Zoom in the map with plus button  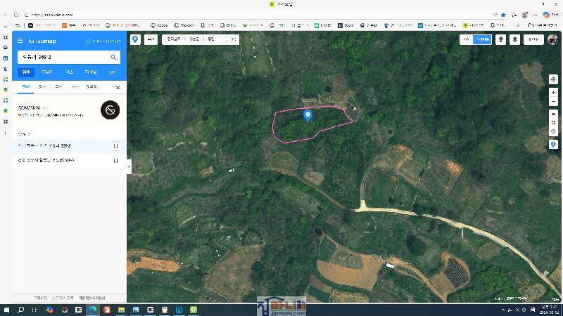554,93
